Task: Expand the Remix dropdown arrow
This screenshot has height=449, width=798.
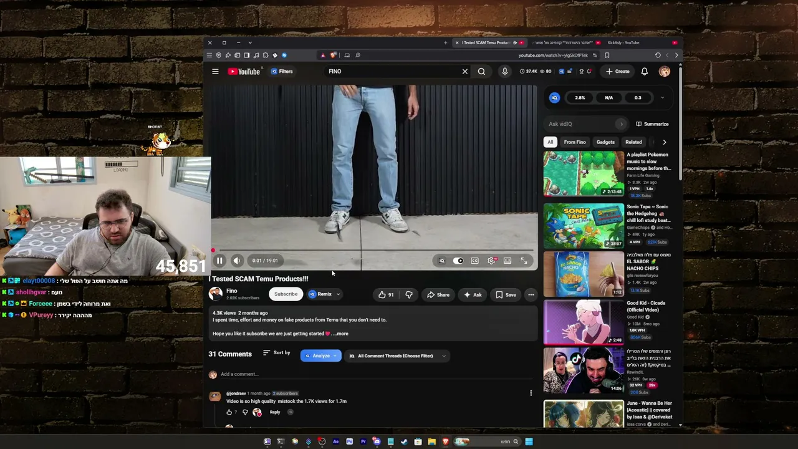Action: pyautogui.click(x=339, y=294)
